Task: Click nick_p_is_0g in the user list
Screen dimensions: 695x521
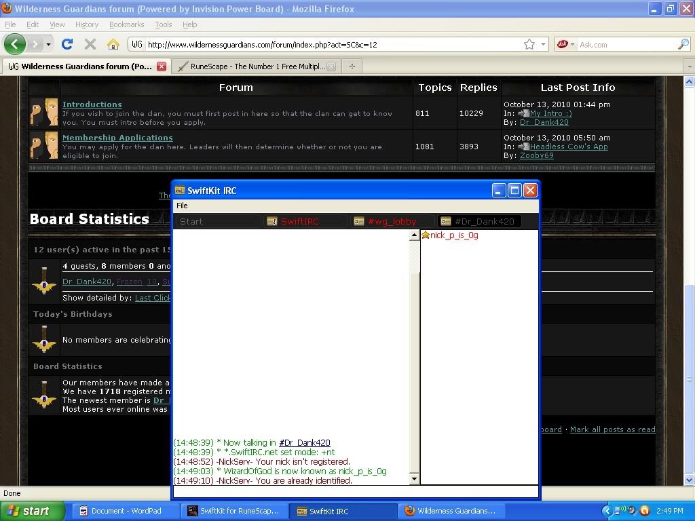Action: (x=454, y=235)
